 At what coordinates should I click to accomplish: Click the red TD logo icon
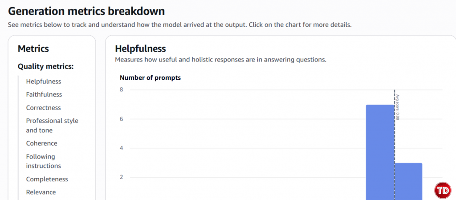(x=443, y=190)
